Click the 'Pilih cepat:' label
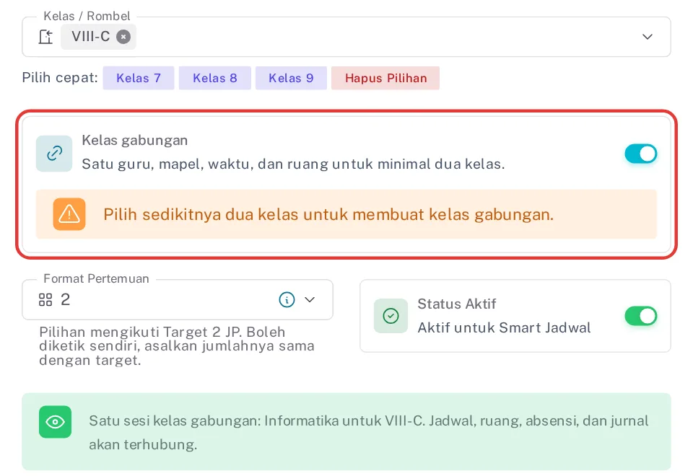Image resolution: width=693 pixels, height=476 pixels. point(60,78)
